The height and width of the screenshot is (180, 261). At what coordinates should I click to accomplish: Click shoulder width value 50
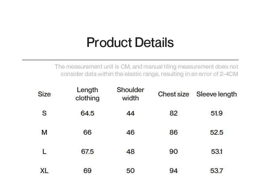(130, 171)
